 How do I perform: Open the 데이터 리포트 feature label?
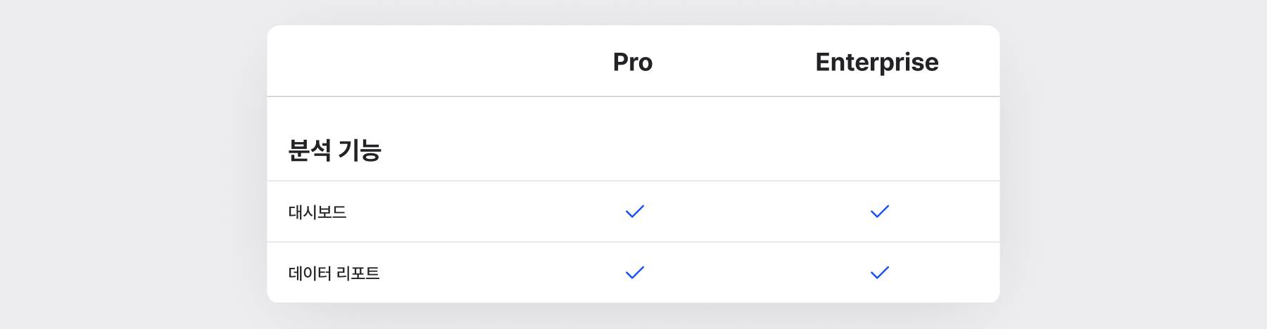point(334,273)
